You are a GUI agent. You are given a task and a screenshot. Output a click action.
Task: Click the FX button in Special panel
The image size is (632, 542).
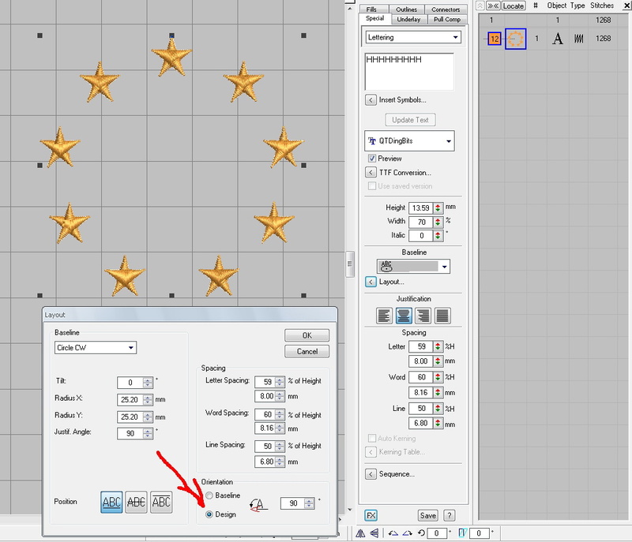371,515
